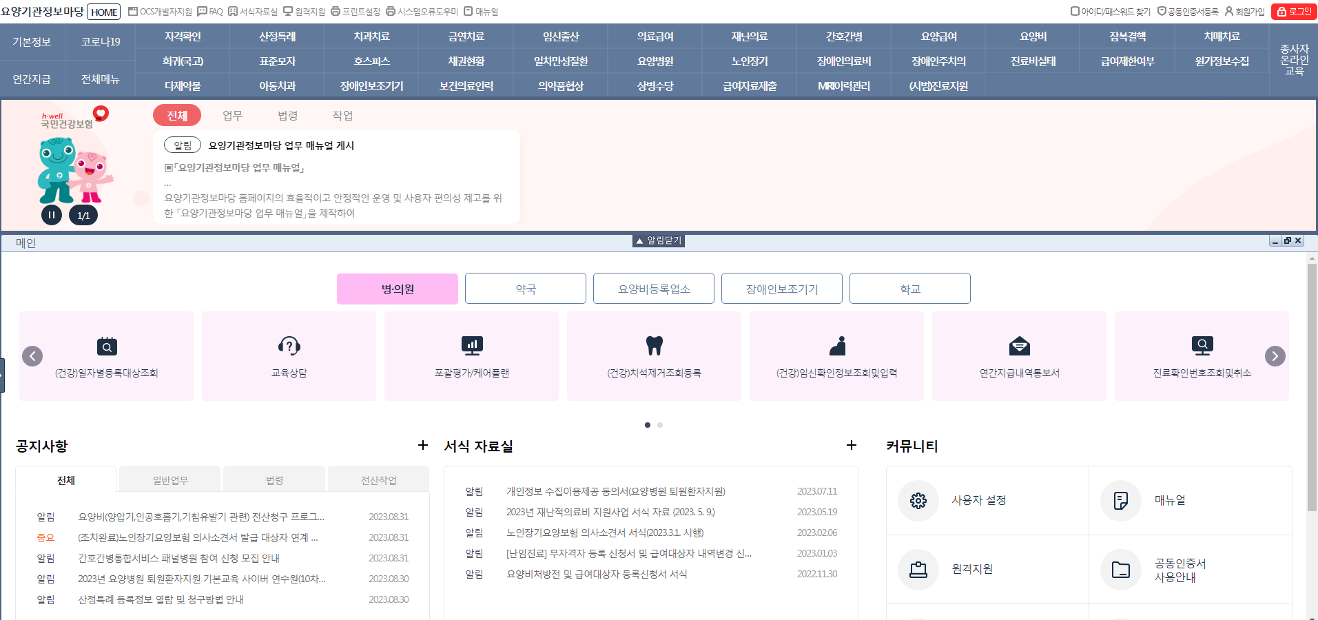Open banner notice 요양기관정보마당 업무 매뉴얼 게시

(x=281, y=145)
